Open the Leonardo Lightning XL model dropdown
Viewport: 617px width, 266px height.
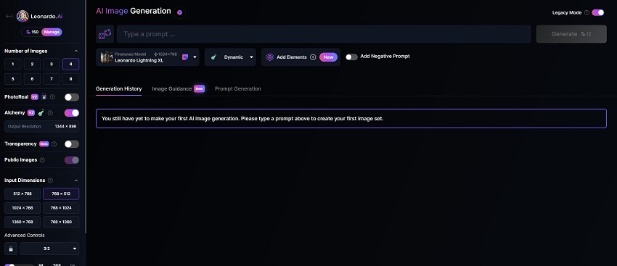point(195,57)
